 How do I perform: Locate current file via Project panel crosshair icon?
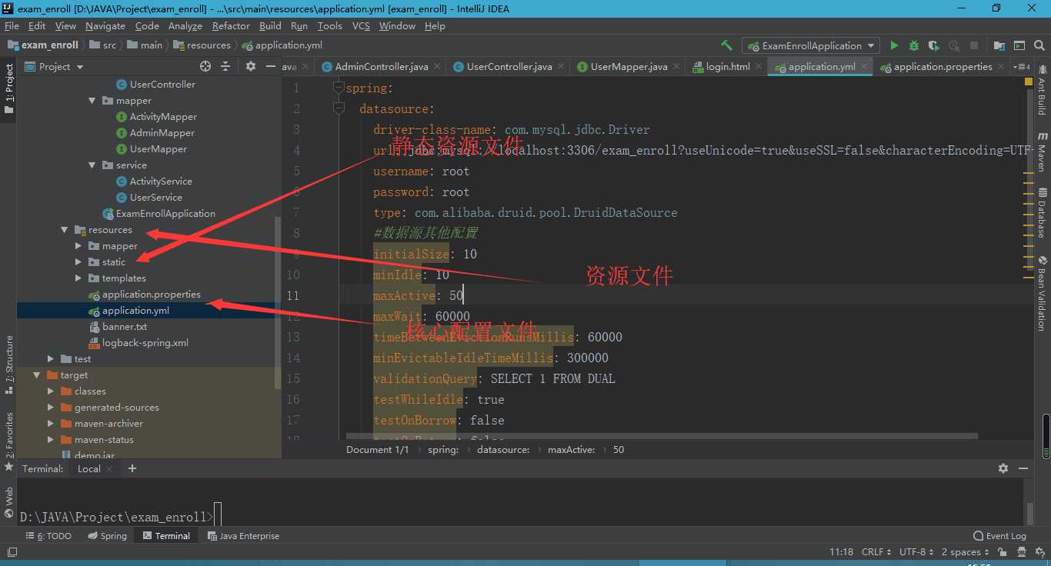click(205, 67)
